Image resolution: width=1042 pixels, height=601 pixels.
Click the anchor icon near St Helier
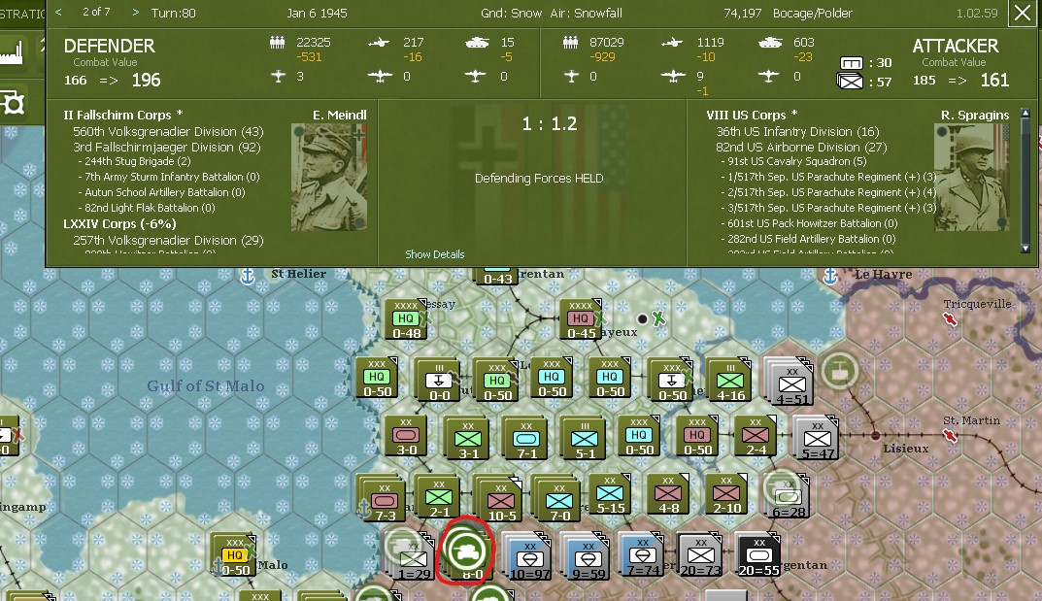coord(247,275)
